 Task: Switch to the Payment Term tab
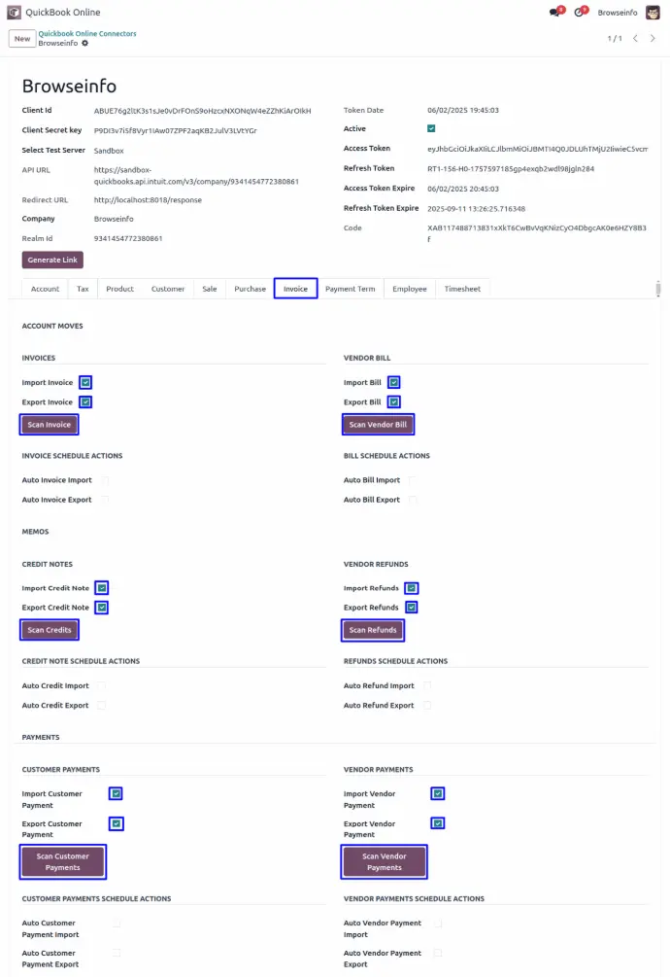pyautogui.click(x=349, y=289)
